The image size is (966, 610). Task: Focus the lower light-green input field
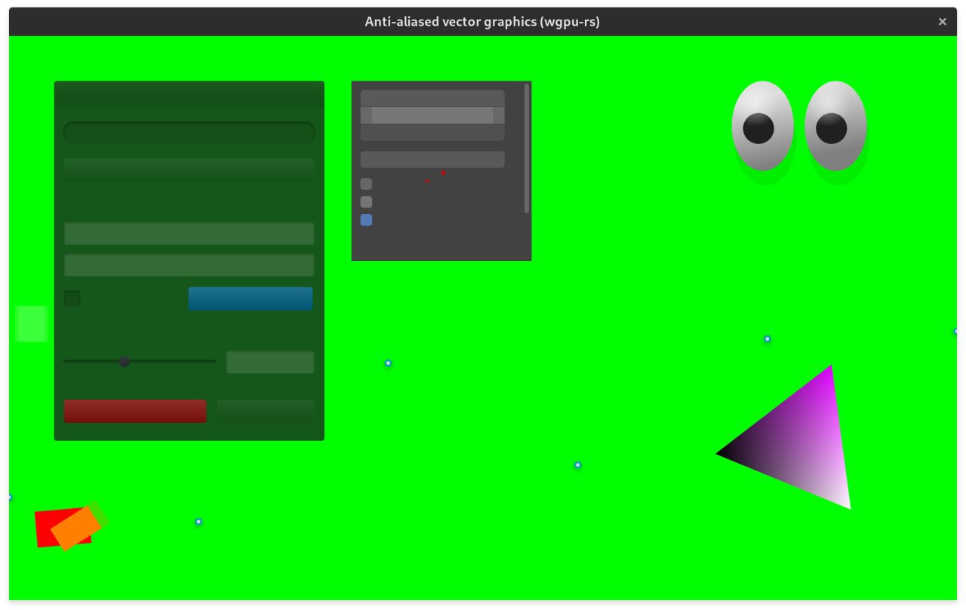(189, 265)
